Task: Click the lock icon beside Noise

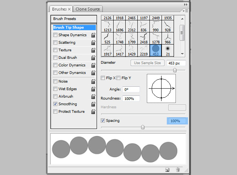Action: (93, 81)
